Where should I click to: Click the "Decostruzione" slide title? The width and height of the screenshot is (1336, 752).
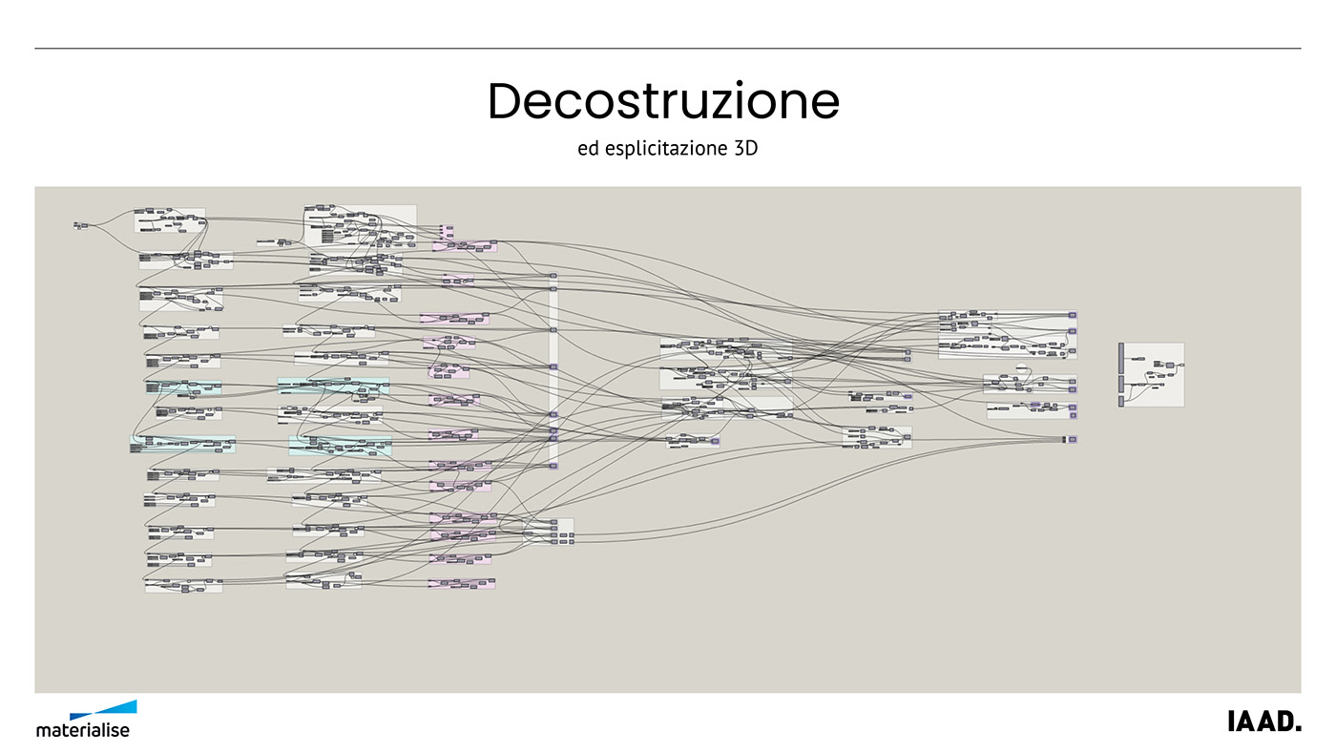click(x=663, y=101)
